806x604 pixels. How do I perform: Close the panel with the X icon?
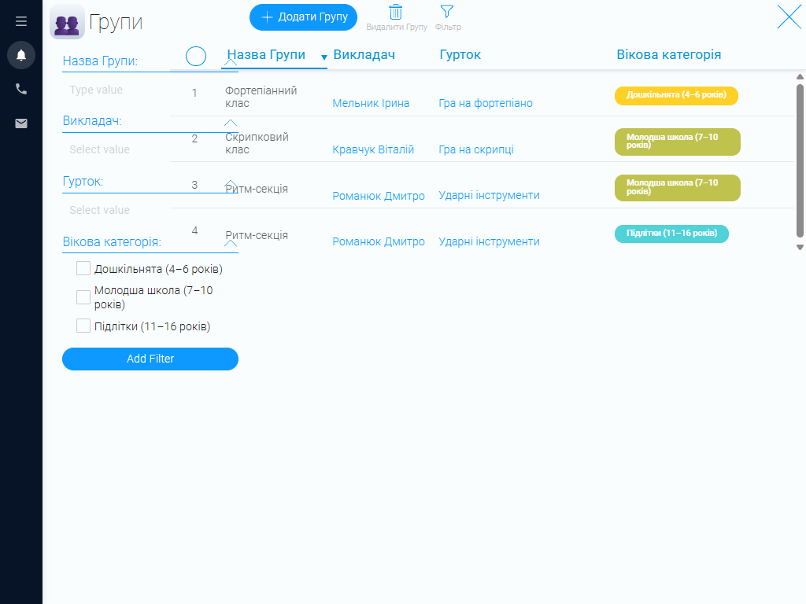coord(789,17)
